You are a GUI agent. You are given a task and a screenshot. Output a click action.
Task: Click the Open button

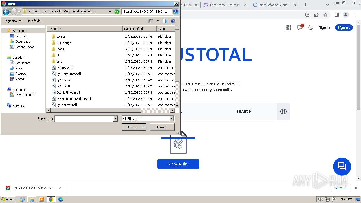pos(132,127)
